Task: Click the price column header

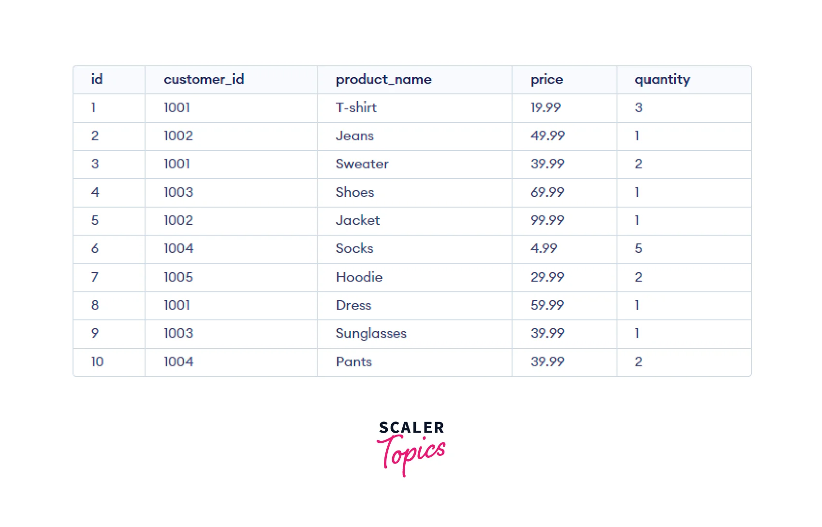Action: (x=546, y=79)
